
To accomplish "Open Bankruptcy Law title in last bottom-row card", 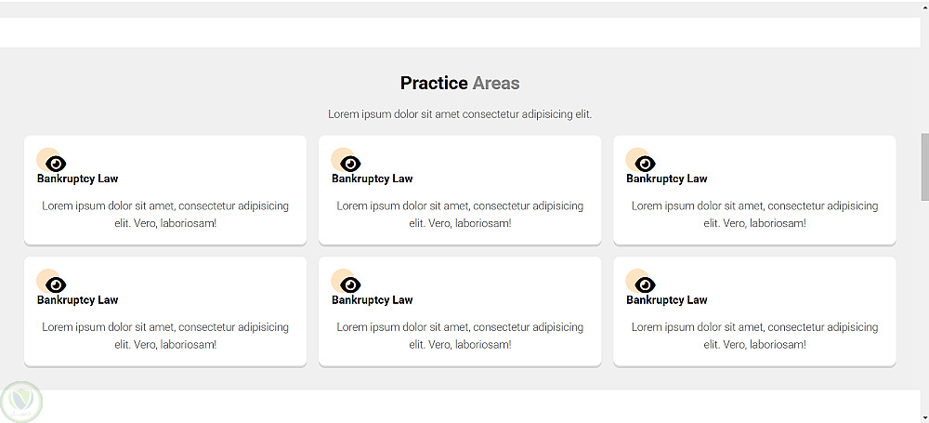I will [667, 300].
